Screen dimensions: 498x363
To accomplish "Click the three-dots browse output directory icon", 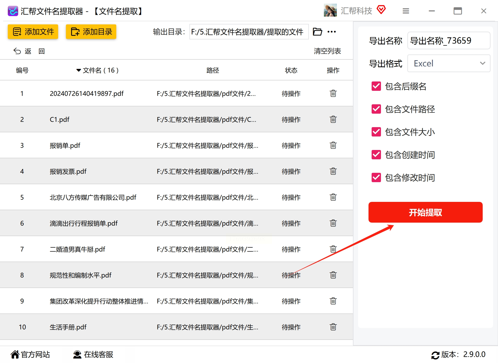I will tap(332, 32).
